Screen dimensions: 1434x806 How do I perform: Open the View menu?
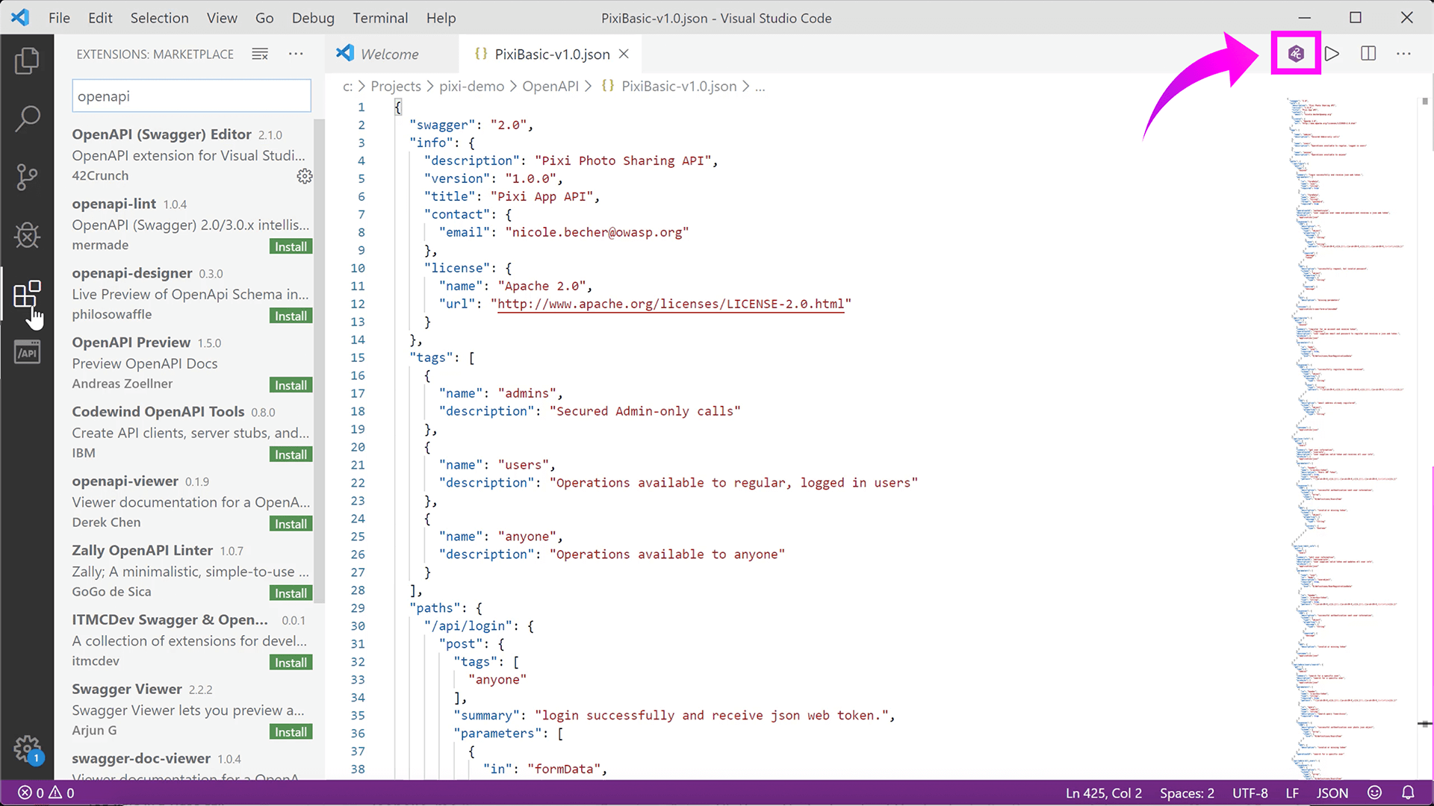tap(222, 18)
